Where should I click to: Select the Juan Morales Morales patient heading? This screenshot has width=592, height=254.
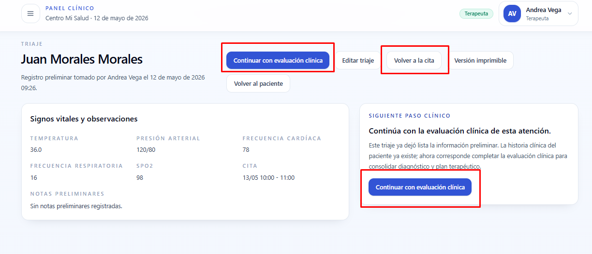tap(82, 59)
